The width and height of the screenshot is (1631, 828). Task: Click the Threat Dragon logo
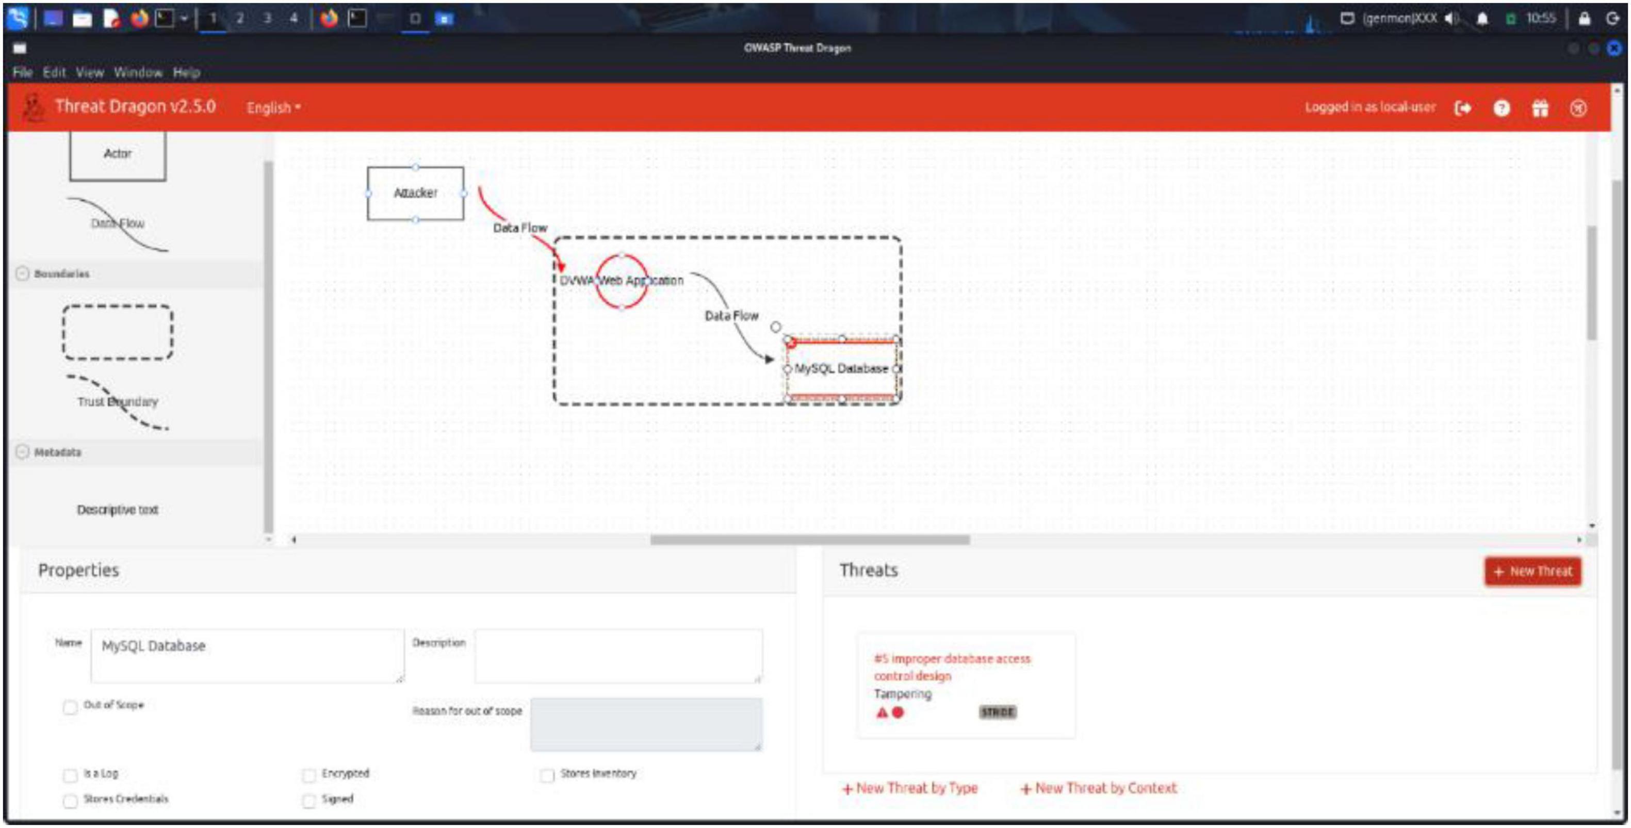tap(34, 107)
